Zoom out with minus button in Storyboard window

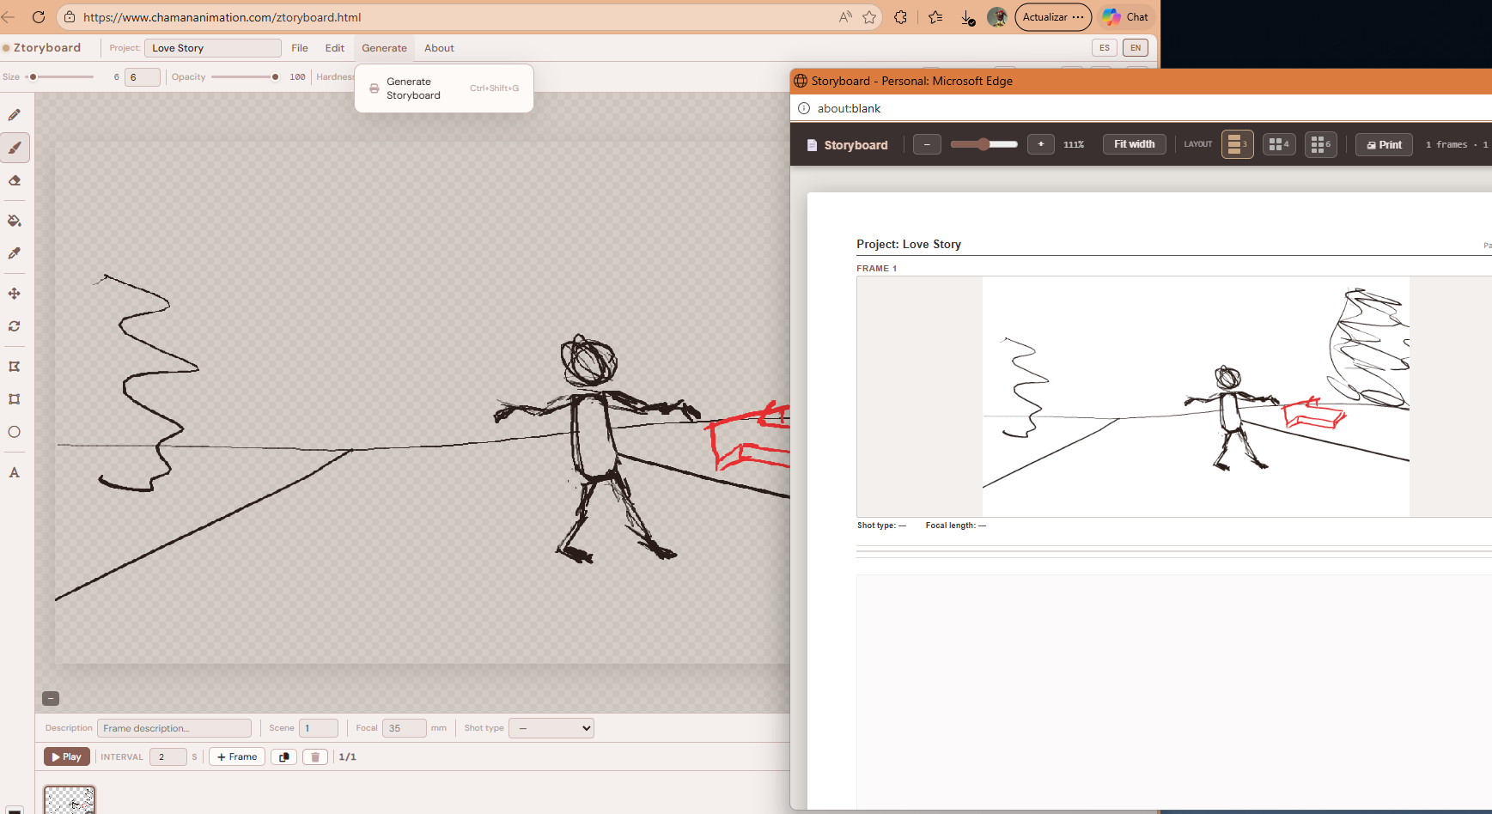pos(927,144)
